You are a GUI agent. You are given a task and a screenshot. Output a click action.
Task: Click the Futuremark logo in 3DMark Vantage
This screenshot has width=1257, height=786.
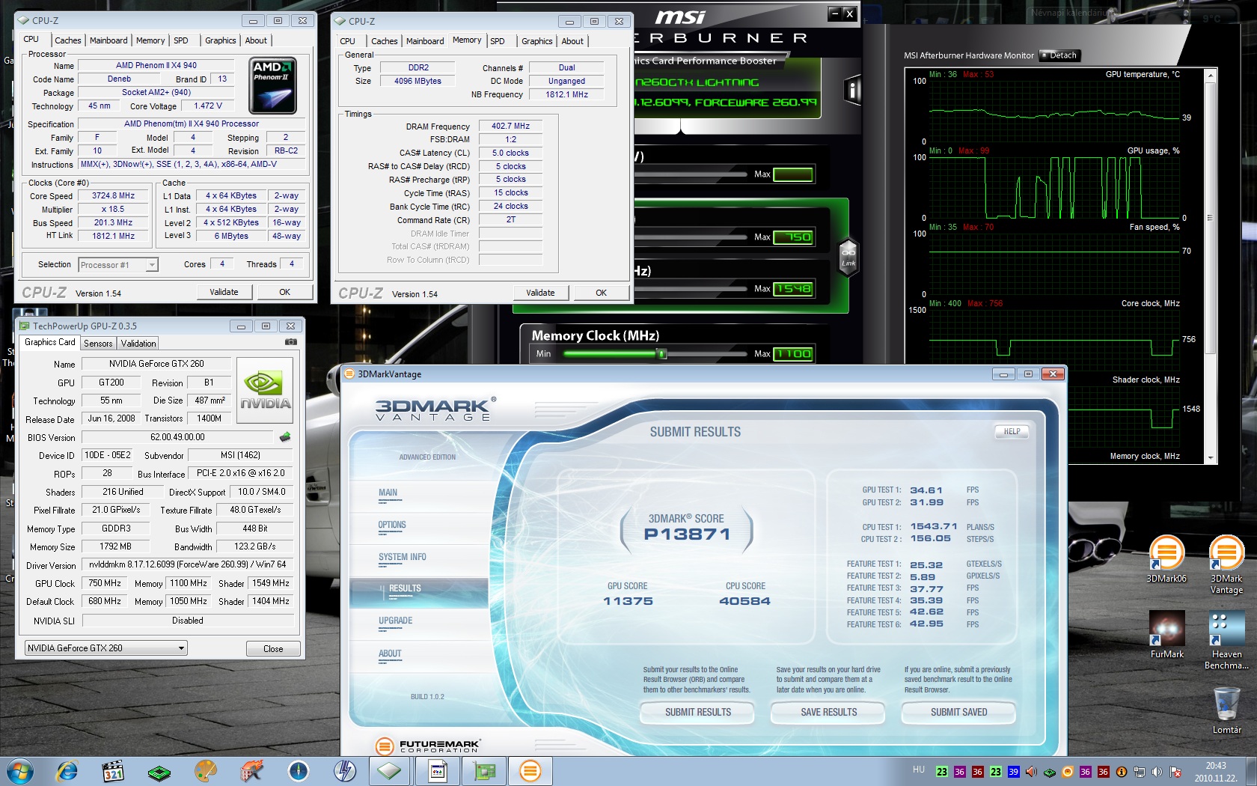tap(427, 746)
